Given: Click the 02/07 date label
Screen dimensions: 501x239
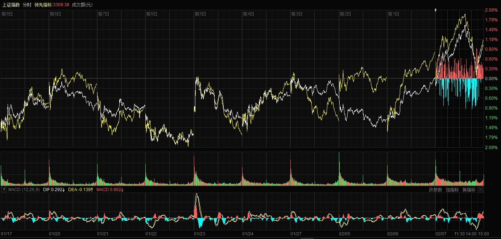Looking at the screenshot, I should point(441,234).
